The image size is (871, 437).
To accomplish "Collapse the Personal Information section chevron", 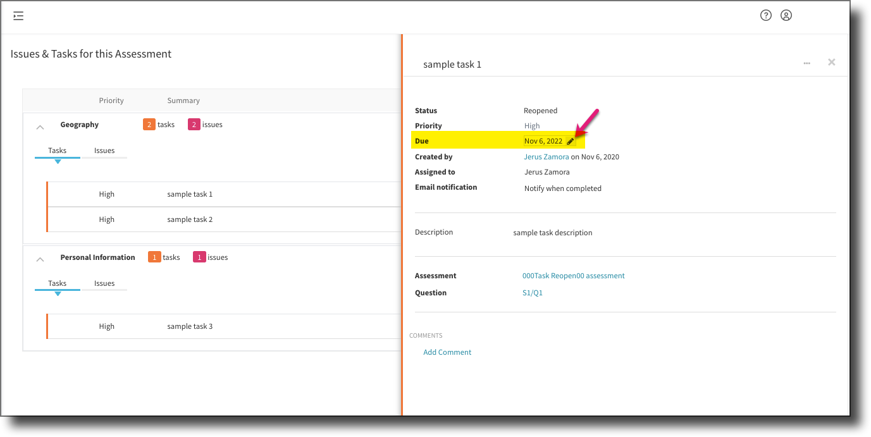I will tap(40, 259).
